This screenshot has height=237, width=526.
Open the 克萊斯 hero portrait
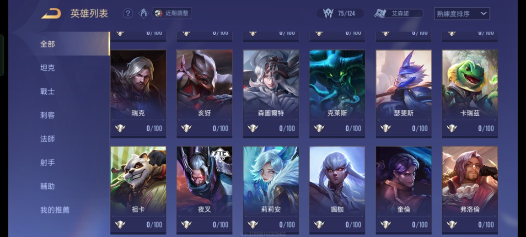tap(337, 94)
